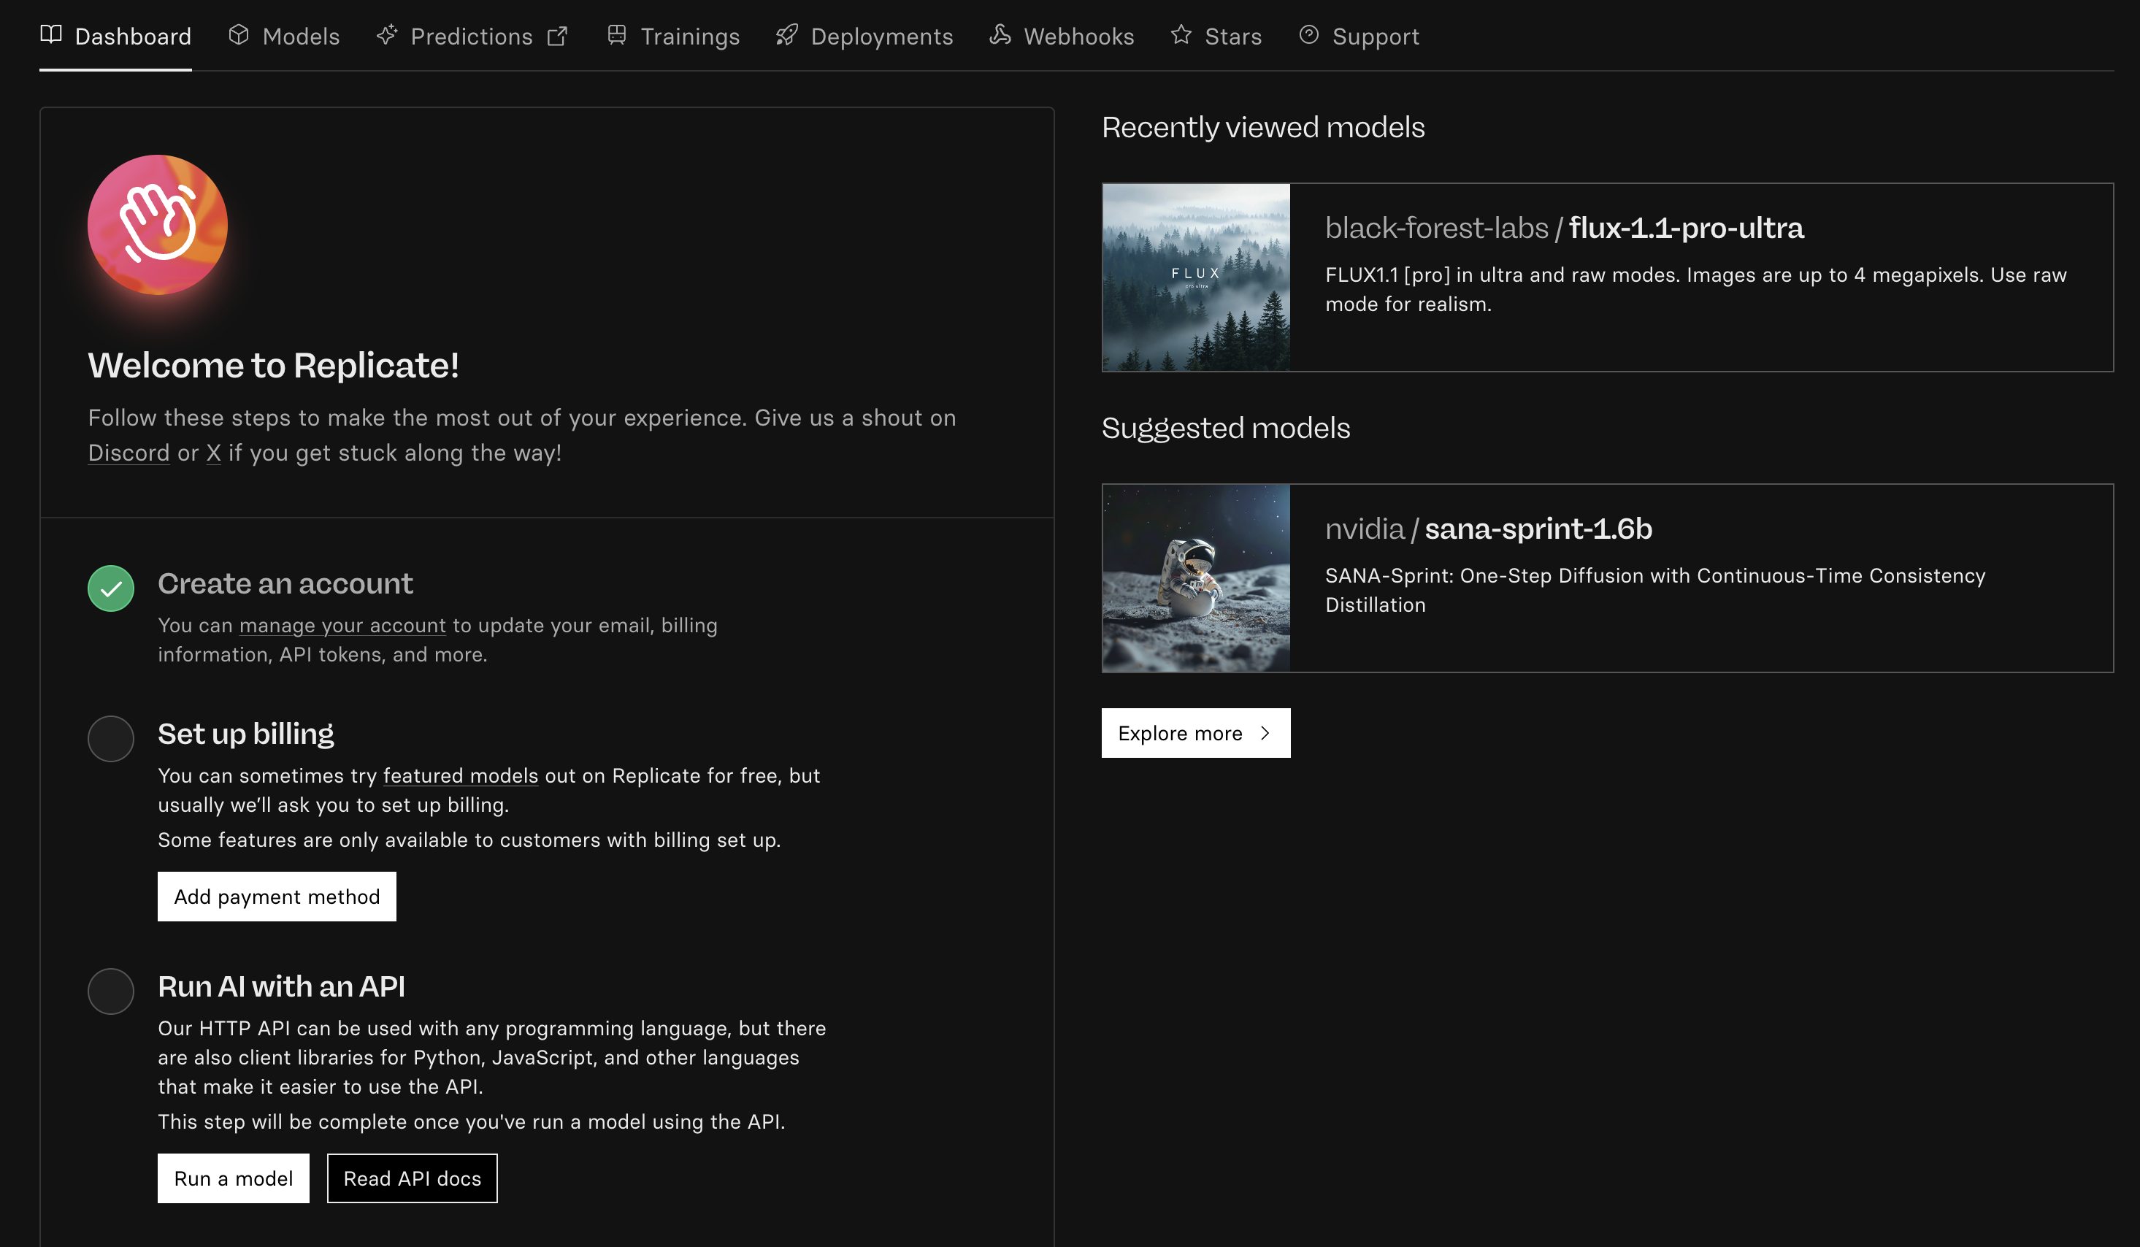Screen dimensions: 2140x1247
Task: Click the Support question-mark icon
Action: tap(1308, 35)
